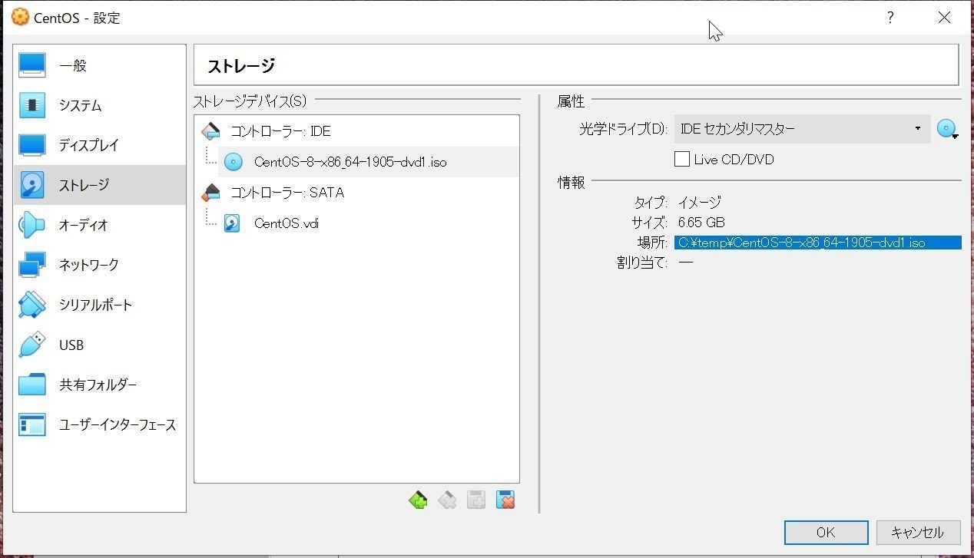Enable the Live CD/DVD checkbox
974x558 pixels.
681,160
